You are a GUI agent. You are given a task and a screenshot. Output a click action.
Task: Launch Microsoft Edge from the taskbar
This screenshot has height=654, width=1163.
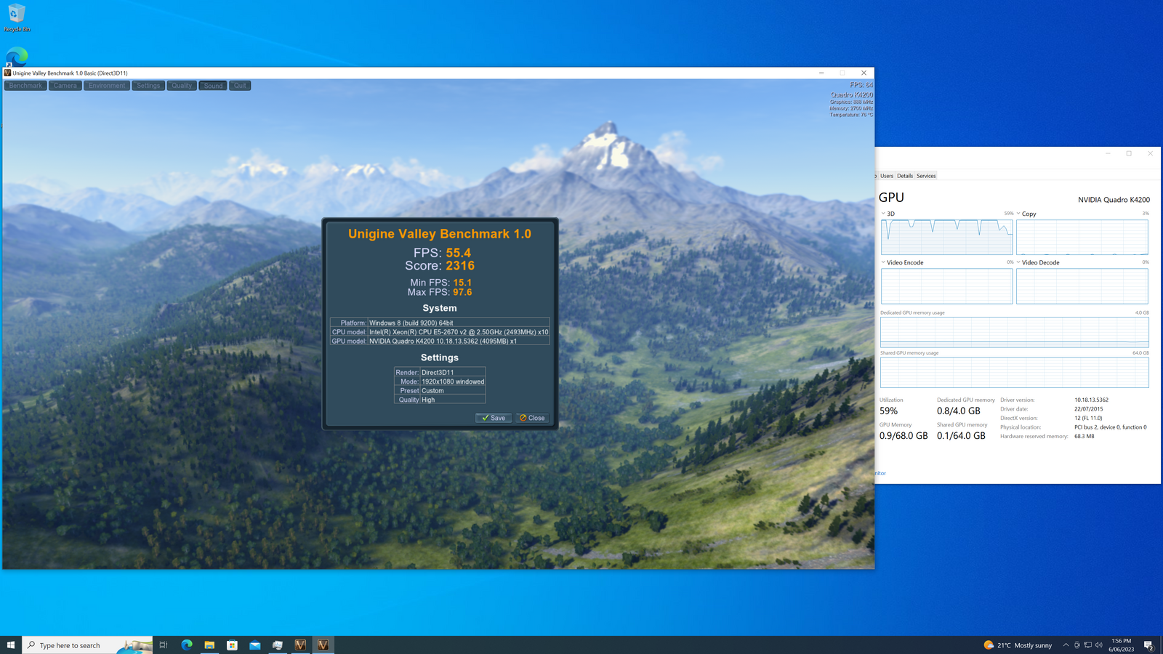click(187, 645)
